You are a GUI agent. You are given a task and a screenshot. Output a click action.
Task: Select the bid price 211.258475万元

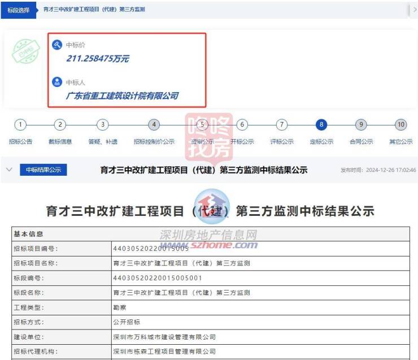click(98, 58)
